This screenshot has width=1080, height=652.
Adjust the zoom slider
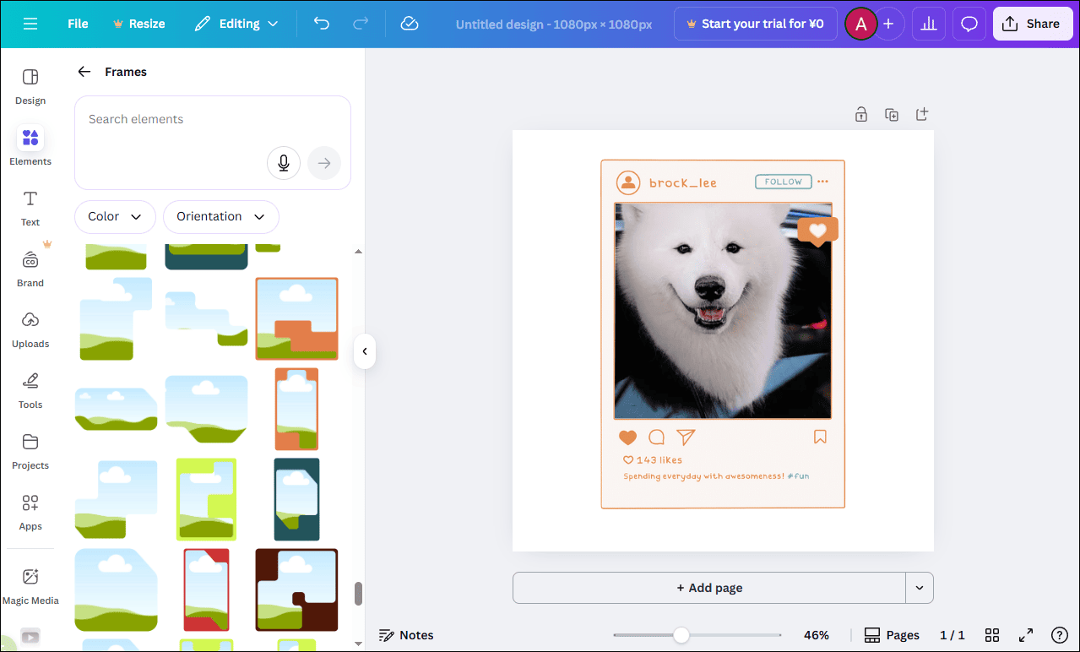[681, 634]
